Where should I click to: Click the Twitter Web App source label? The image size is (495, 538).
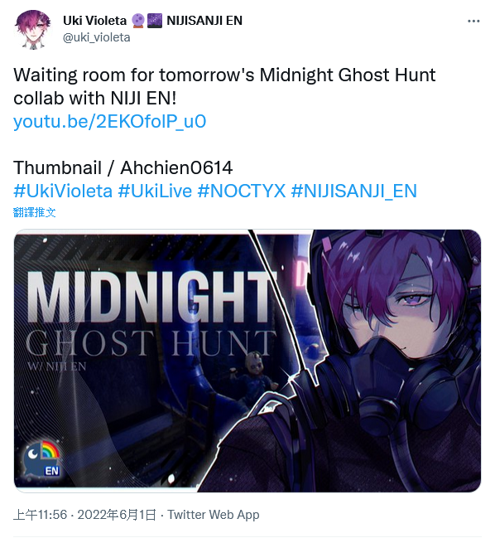coord(213,515)
